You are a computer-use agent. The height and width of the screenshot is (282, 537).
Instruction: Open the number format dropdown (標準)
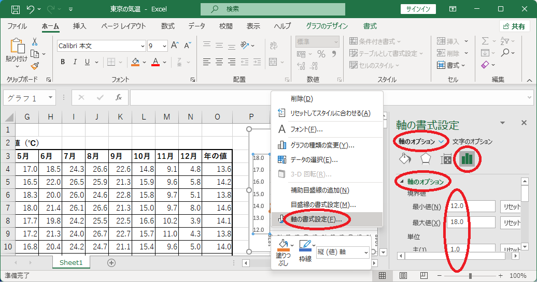point(336,42)
